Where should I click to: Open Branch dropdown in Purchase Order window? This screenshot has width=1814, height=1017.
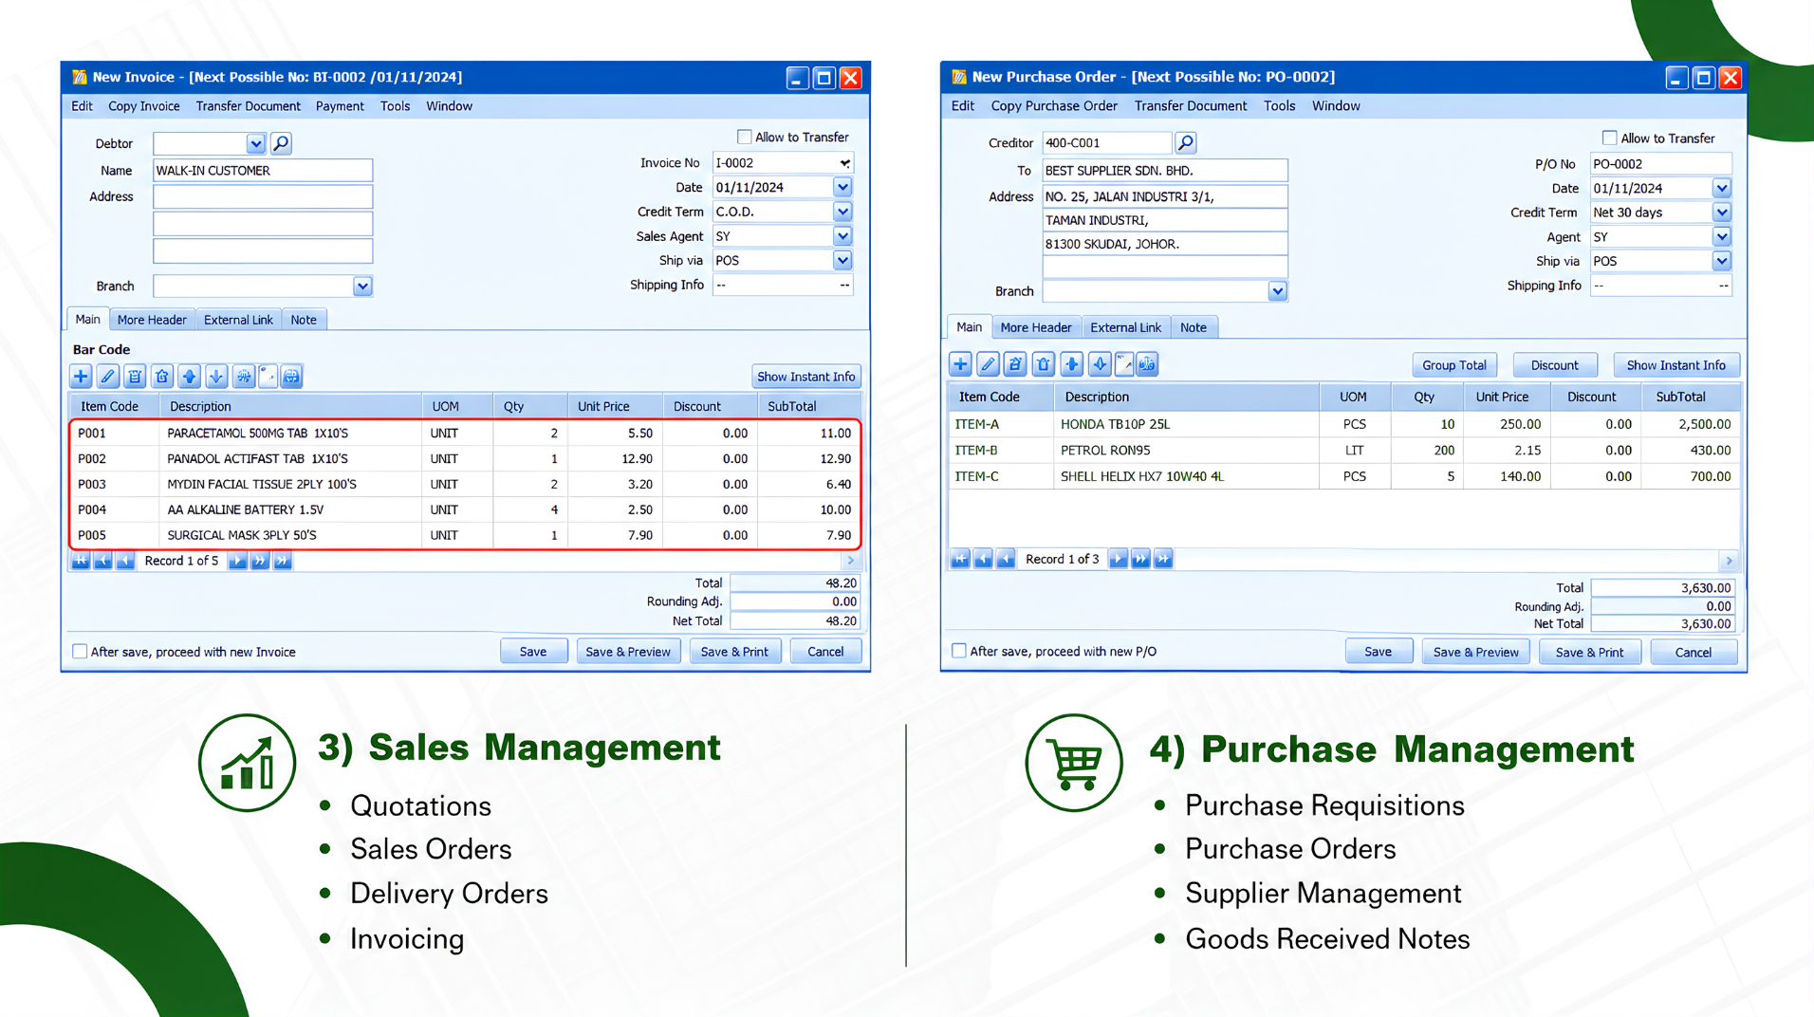coord(1278,291)
